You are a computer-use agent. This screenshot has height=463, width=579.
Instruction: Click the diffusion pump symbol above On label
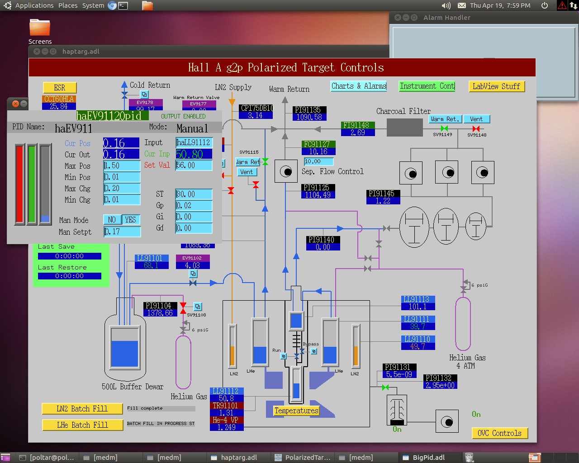tap(397, 410)
